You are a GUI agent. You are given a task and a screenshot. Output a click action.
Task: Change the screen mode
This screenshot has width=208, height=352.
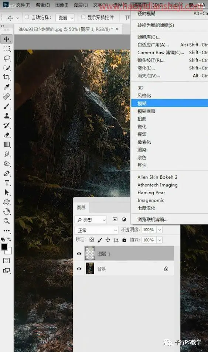coord(7,270)
